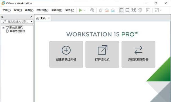Maximize the VMware Workstation window
171x102 pixels.
tap(156, 3)
